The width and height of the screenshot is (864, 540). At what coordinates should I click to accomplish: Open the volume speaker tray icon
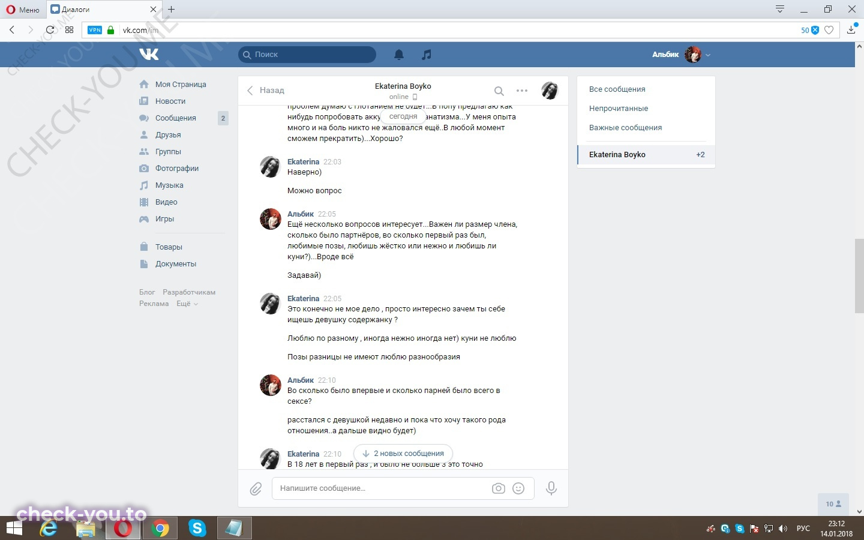tap(783, 529)
